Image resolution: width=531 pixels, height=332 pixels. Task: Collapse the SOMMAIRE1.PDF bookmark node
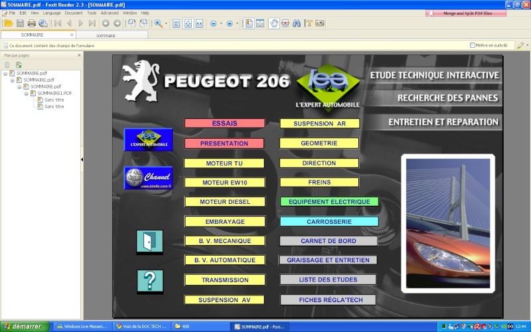click(27, 94)
